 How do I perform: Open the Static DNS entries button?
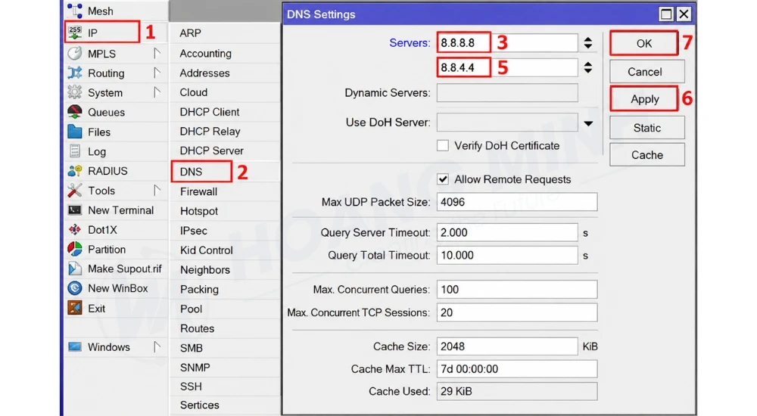[x=647, y=127]
